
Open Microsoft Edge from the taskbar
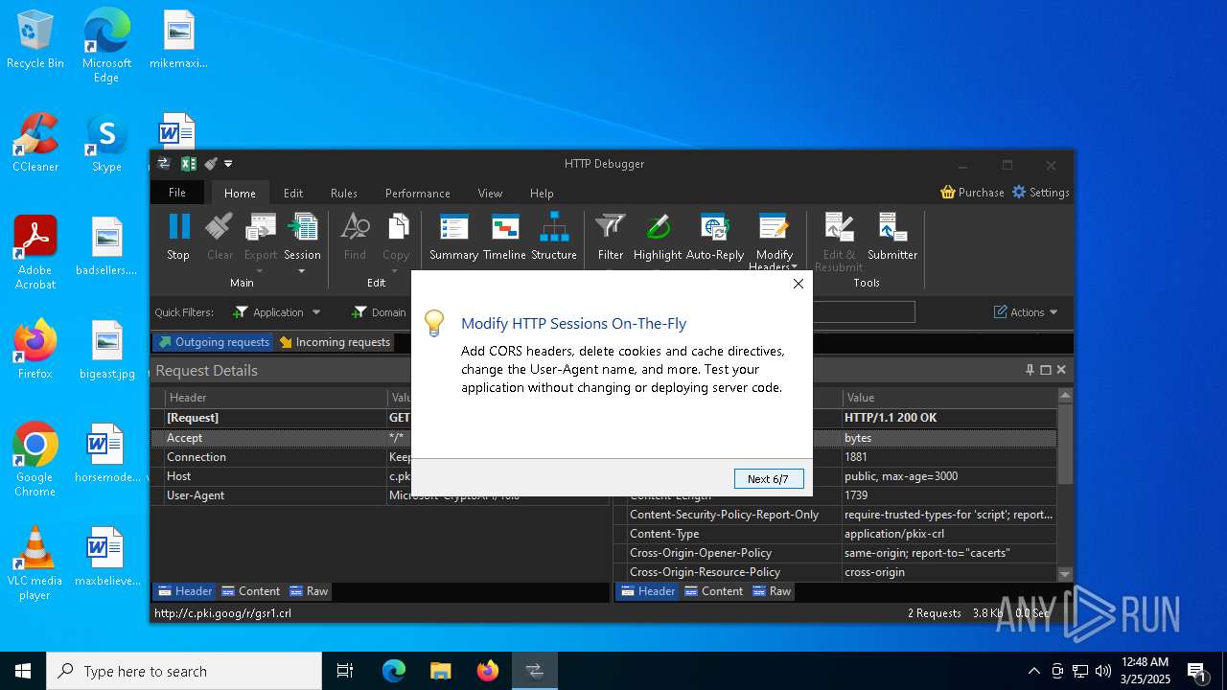pyautogui.click(x=394, y=671)
